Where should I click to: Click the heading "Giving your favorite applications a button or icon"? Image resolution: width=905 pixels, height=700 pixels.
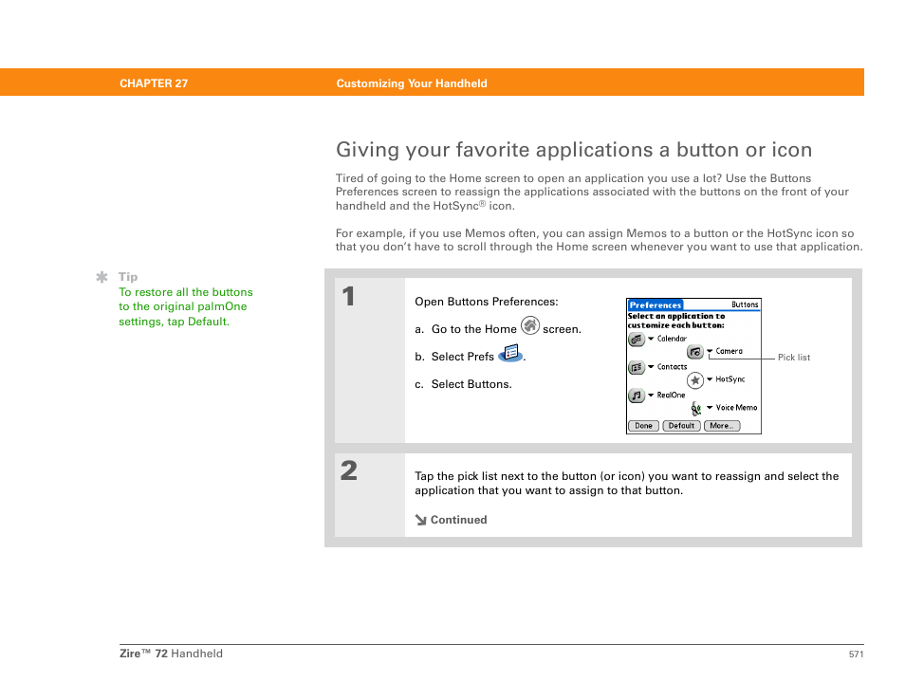click(574, 150)
